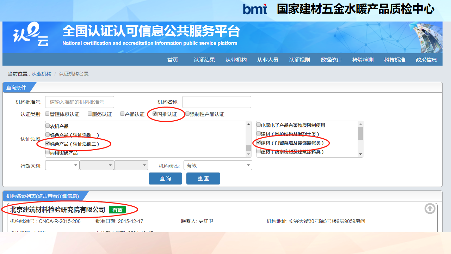This screenshot has width=451, height=254.
Task: Check the 商用密码产品 checkbox
Action: point(48,152)
